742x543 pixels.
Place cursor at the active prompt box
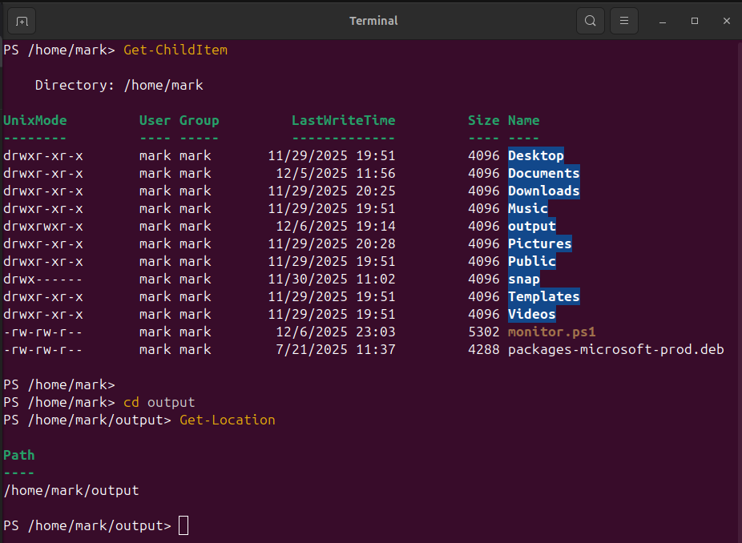[183, 525]
